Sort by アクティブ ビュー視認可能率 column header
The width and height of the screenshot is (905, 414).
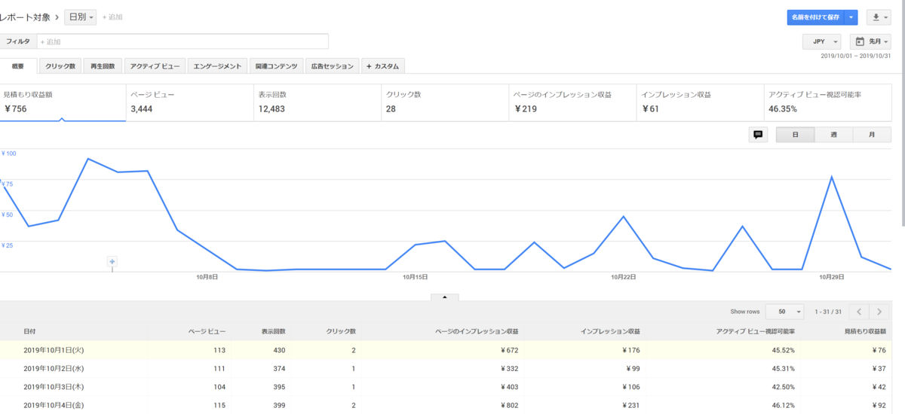[x=756, y=331]
